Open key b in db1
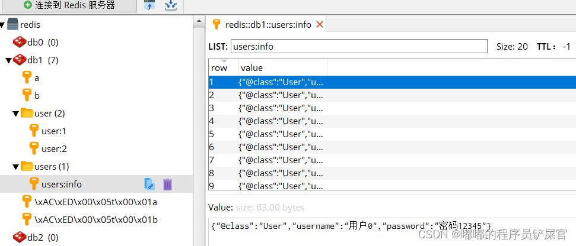576x246 pixels. (37, 96)
